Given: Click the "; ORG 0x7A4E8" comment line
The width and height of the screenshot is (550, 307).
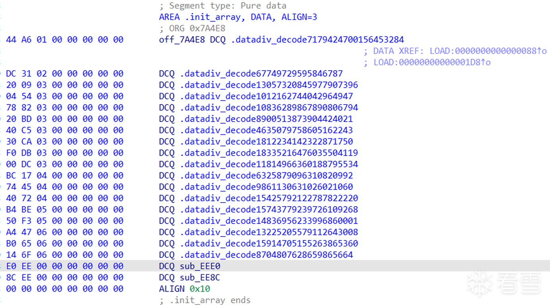Looking at the screenshot, I should [192, 29].
